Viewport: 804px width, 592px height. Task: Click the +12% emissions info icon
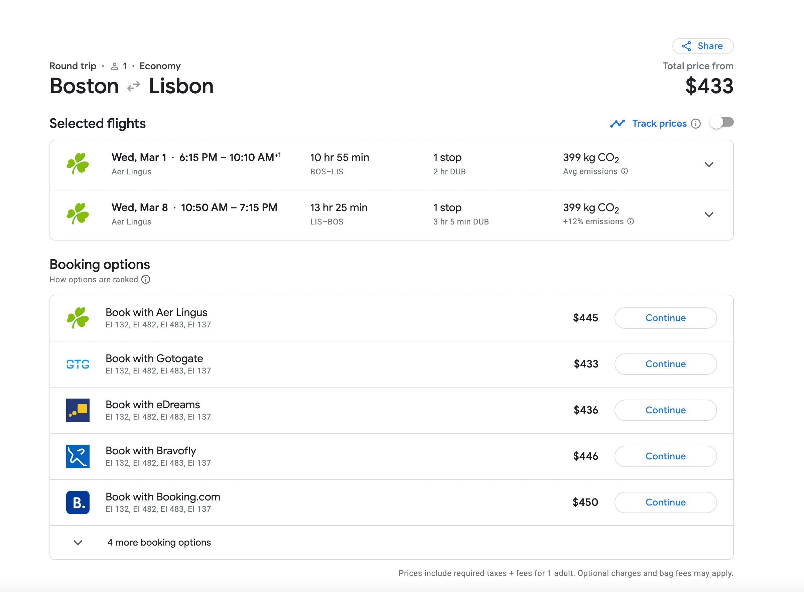631,221
